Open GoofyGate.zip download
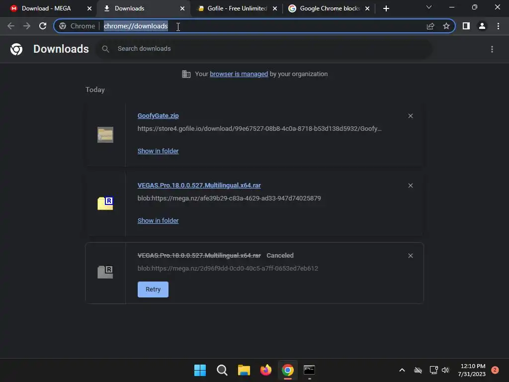 coord(158,115)
